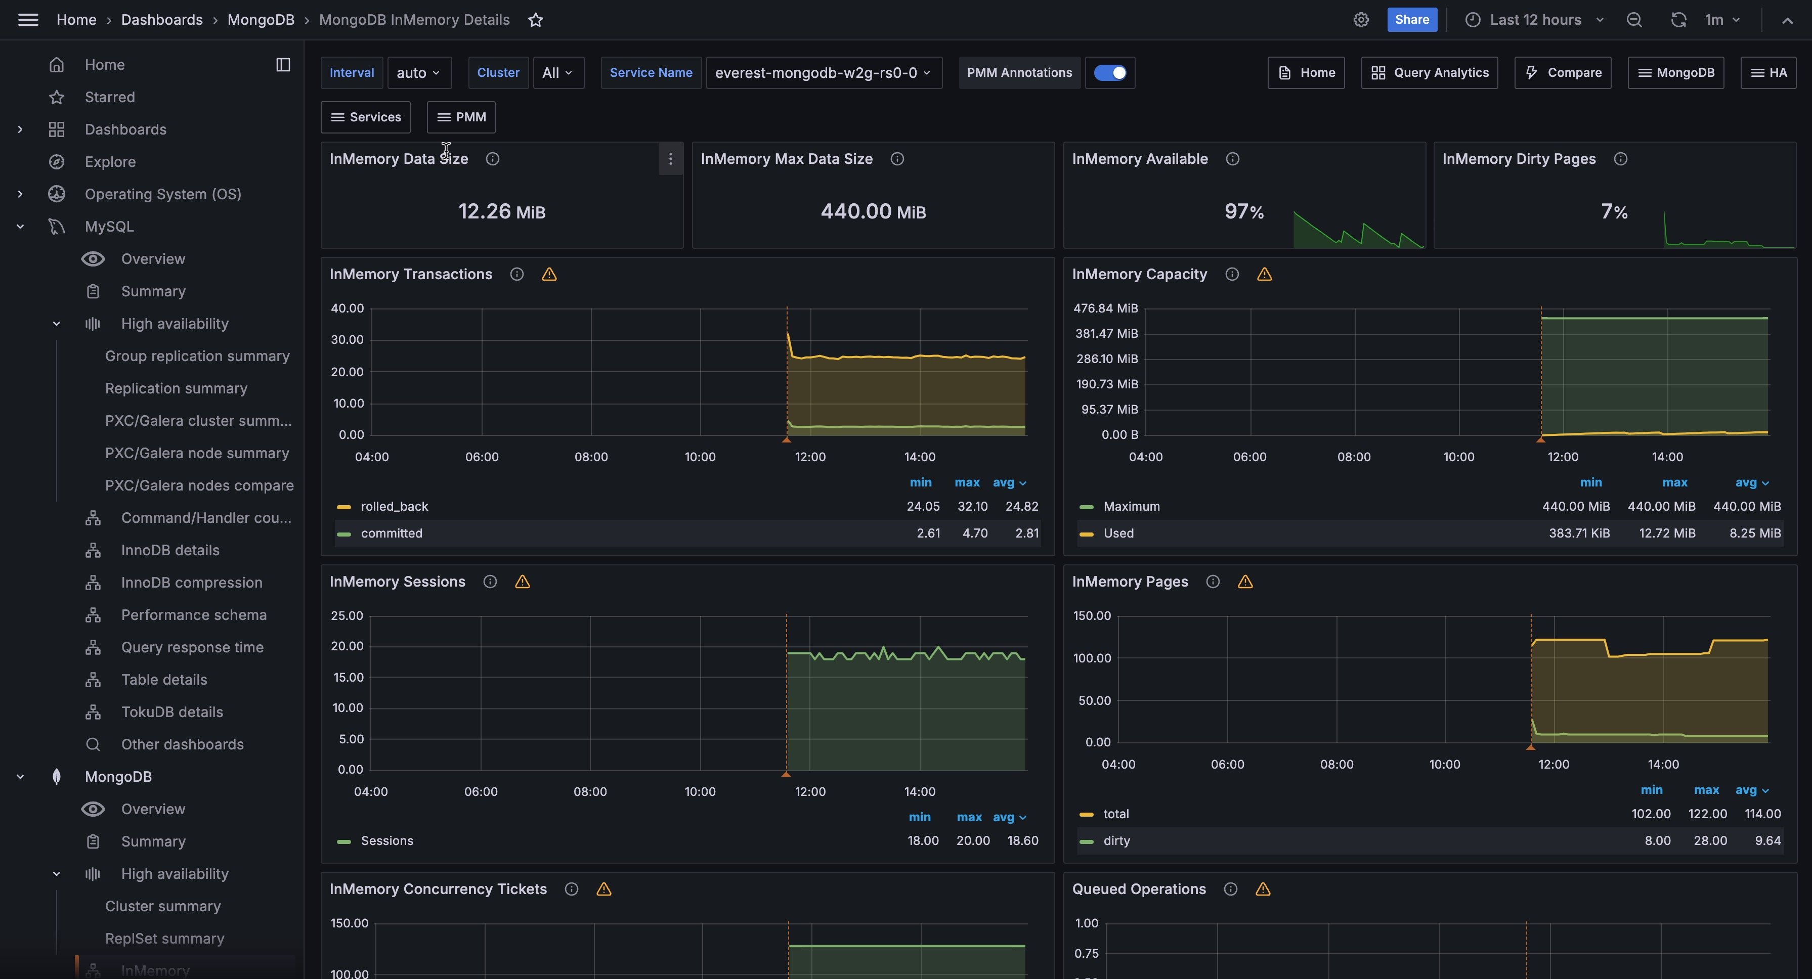Click the InMemory Capacity warning triangle icon
The image size is (1812, 979).
click(x=1264, y=274)
